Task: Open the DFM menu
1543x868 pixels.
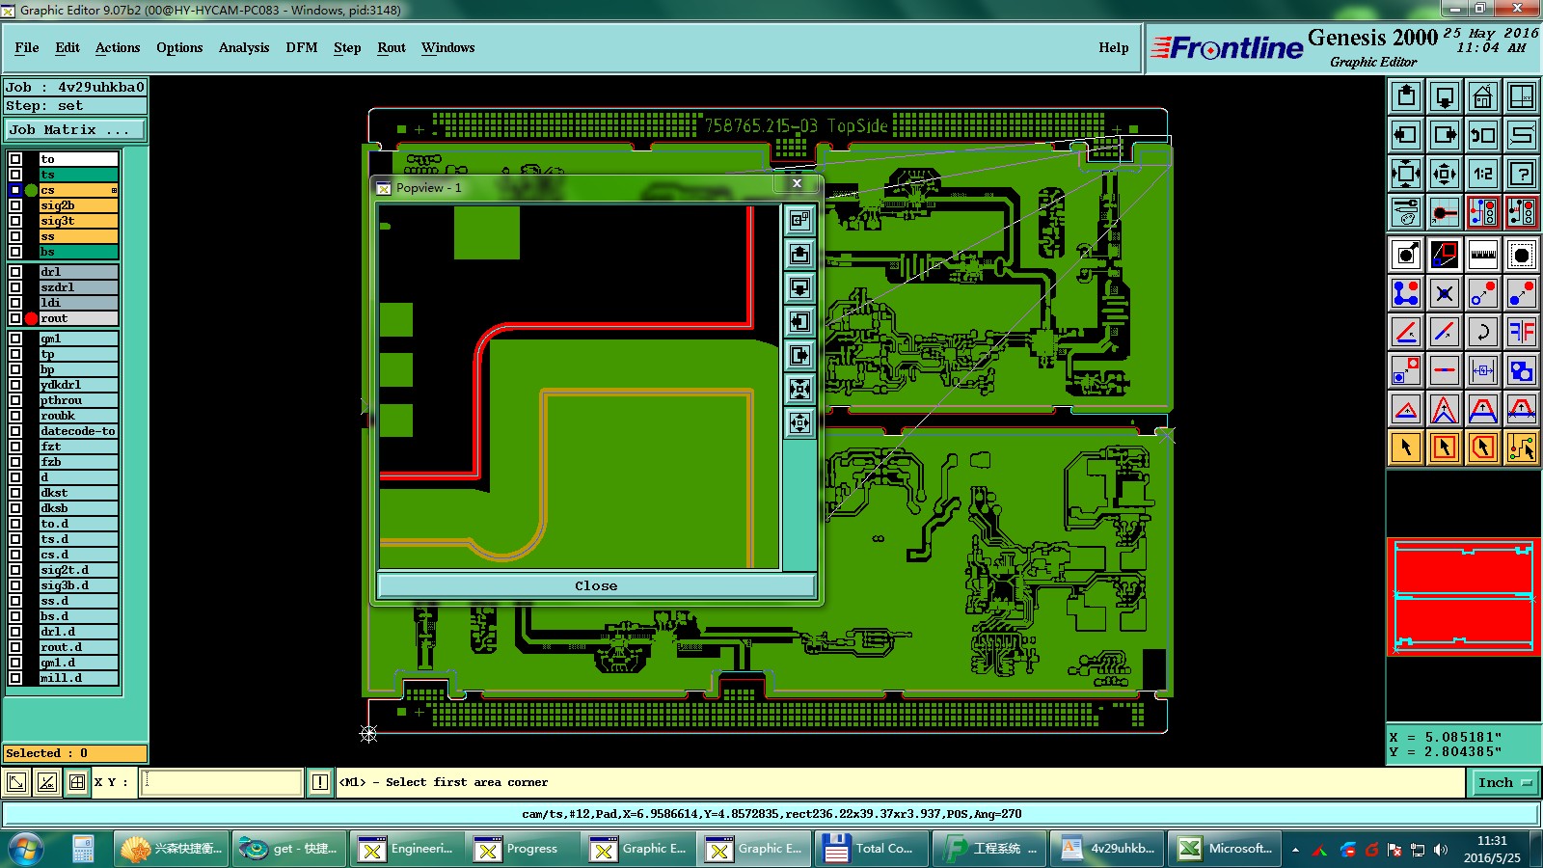Action: click(302, 47)
